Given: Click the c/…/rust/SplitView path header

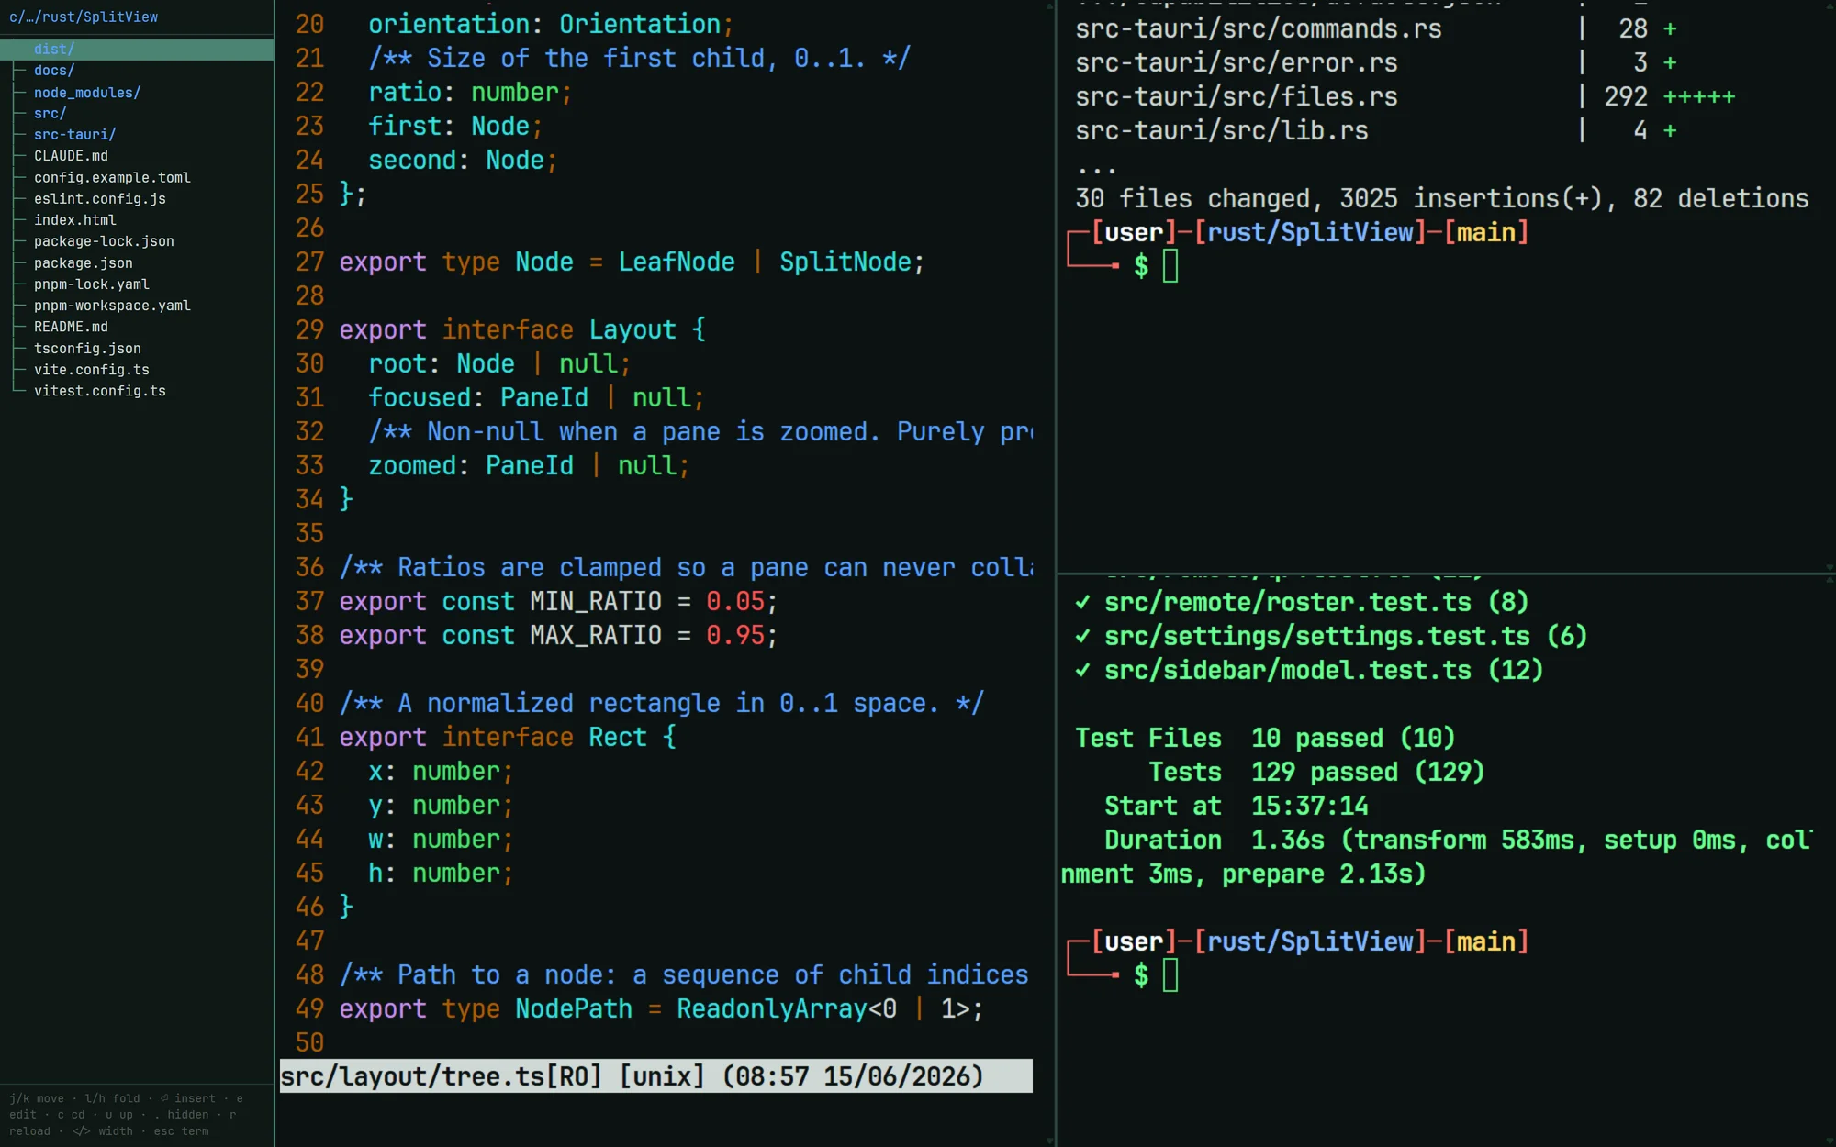Looking at the screenshot, I should [84, 17].
